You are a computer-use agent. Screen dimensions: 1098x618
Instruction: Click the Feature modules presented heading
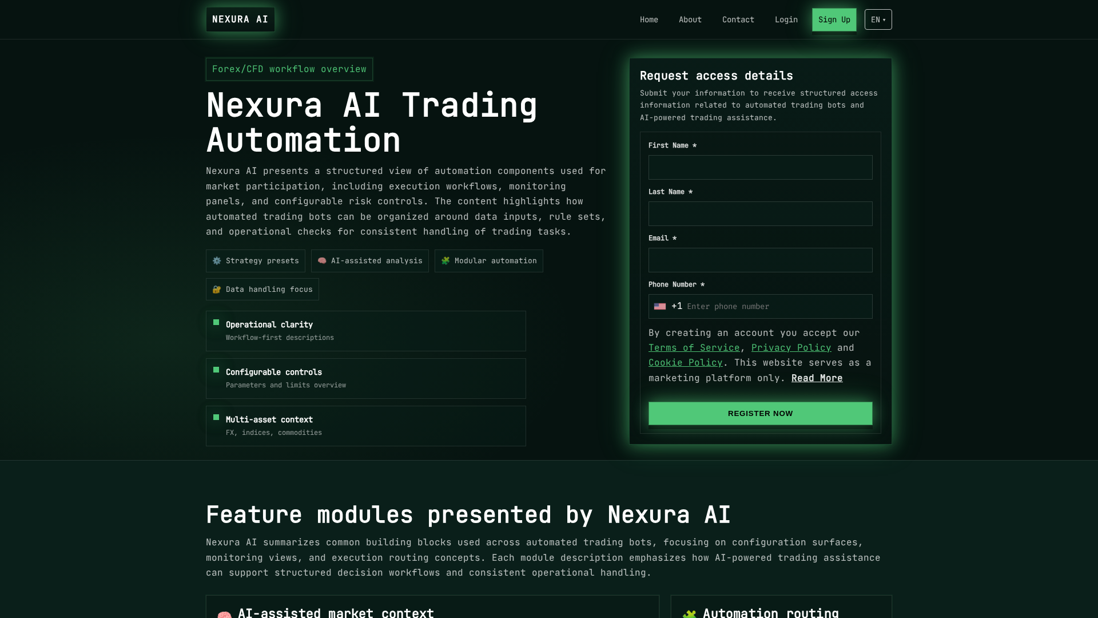click(468, 515)
